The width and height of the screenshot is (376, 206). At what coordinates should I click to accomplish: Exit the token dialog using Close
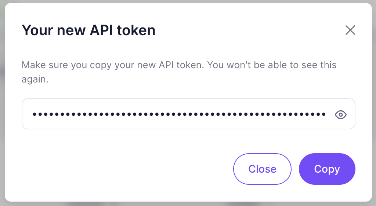(262, 169)
